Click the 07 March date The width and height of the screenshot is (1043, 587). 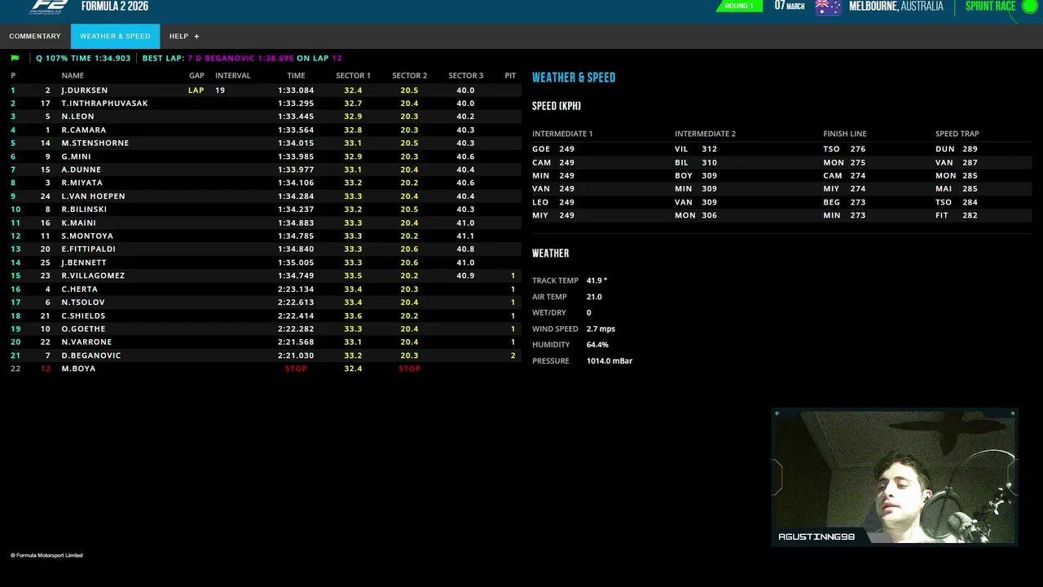tap(790, 7)
